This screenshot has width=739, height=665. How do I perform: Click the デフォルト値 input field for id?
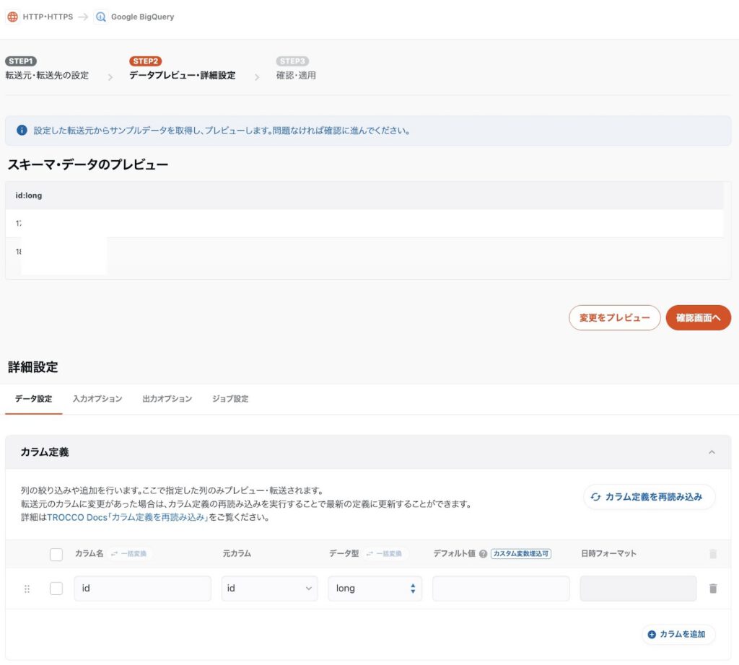501,589
